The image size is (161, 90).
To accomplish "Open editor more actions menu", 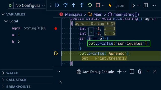I will [x=154, y=5].
